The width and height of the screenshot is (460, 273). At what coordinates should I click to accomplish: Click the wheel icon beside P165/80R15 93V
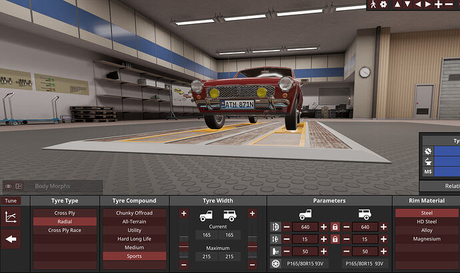275,264
